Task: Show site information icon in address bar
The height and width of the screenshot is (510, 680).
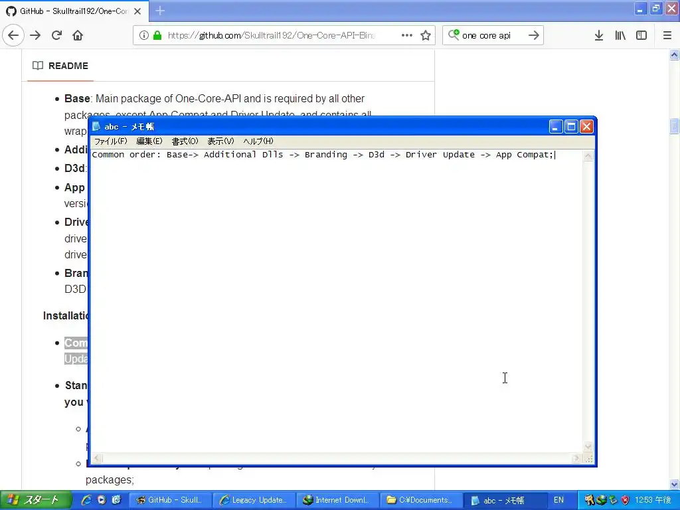Action: (143, 35)
